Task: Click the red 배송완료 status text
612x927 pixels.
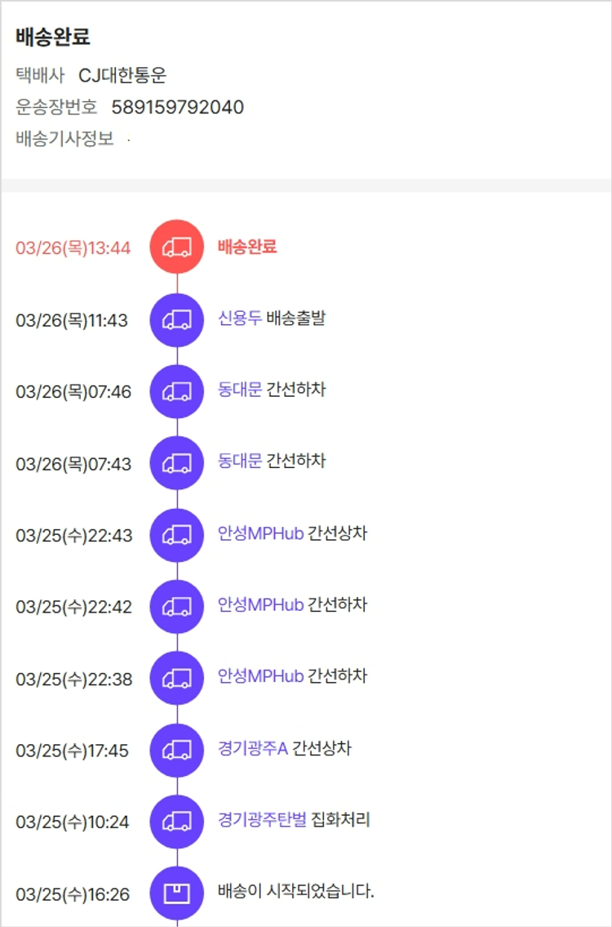Action: tap(247, 246)
